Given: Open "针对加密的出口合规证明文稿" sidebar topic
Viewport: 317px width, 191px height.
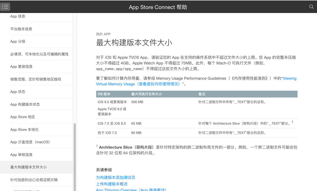Looking at the screenshot, I should 34,180.
